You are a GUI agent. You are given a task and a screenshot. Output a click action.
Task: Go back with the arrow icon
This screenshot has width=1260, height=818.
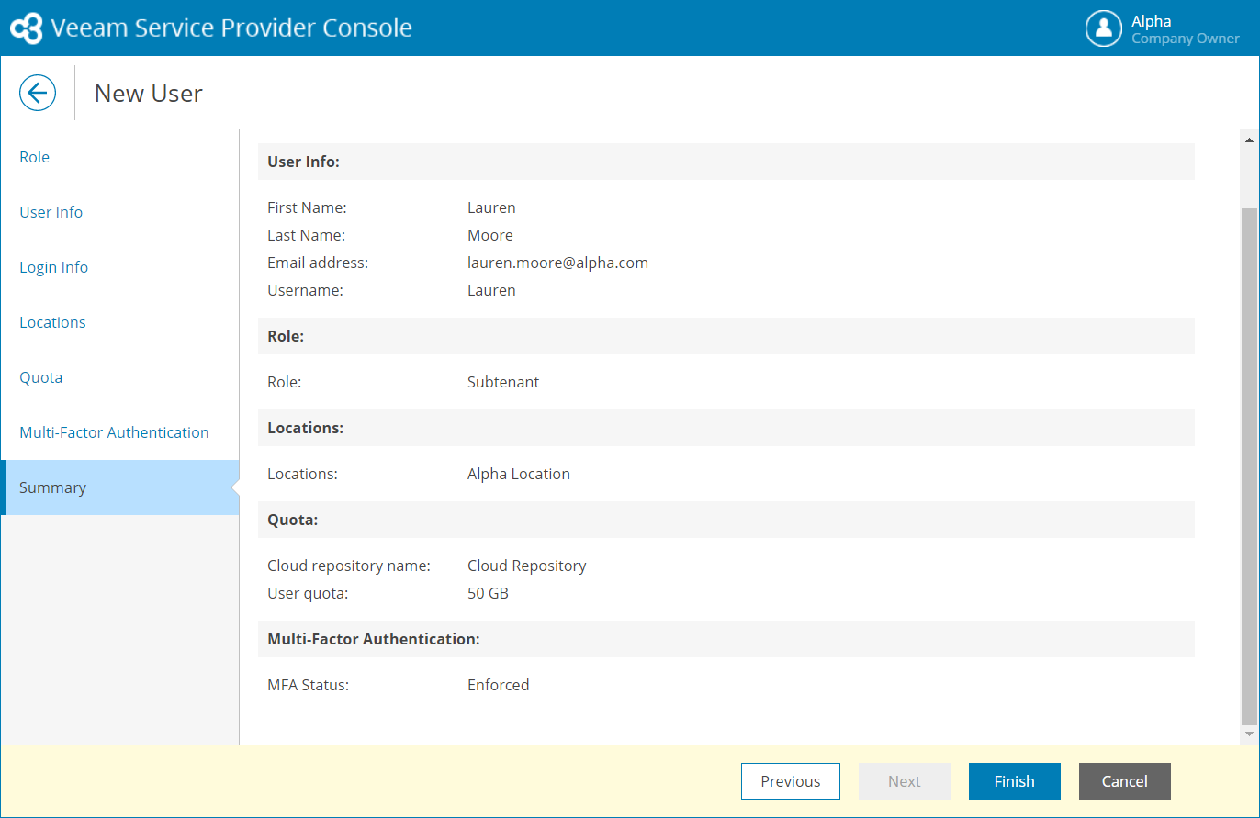(x=38, y=93)
